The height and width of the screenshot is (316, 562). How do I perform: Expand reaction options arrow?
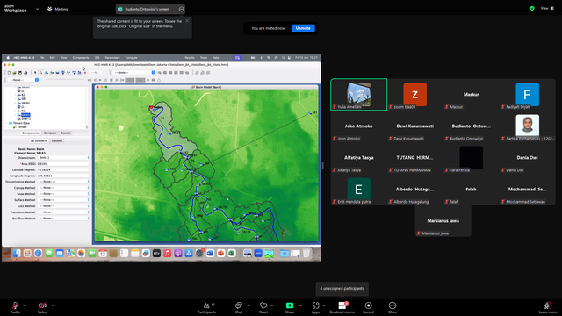click(271, 305)
